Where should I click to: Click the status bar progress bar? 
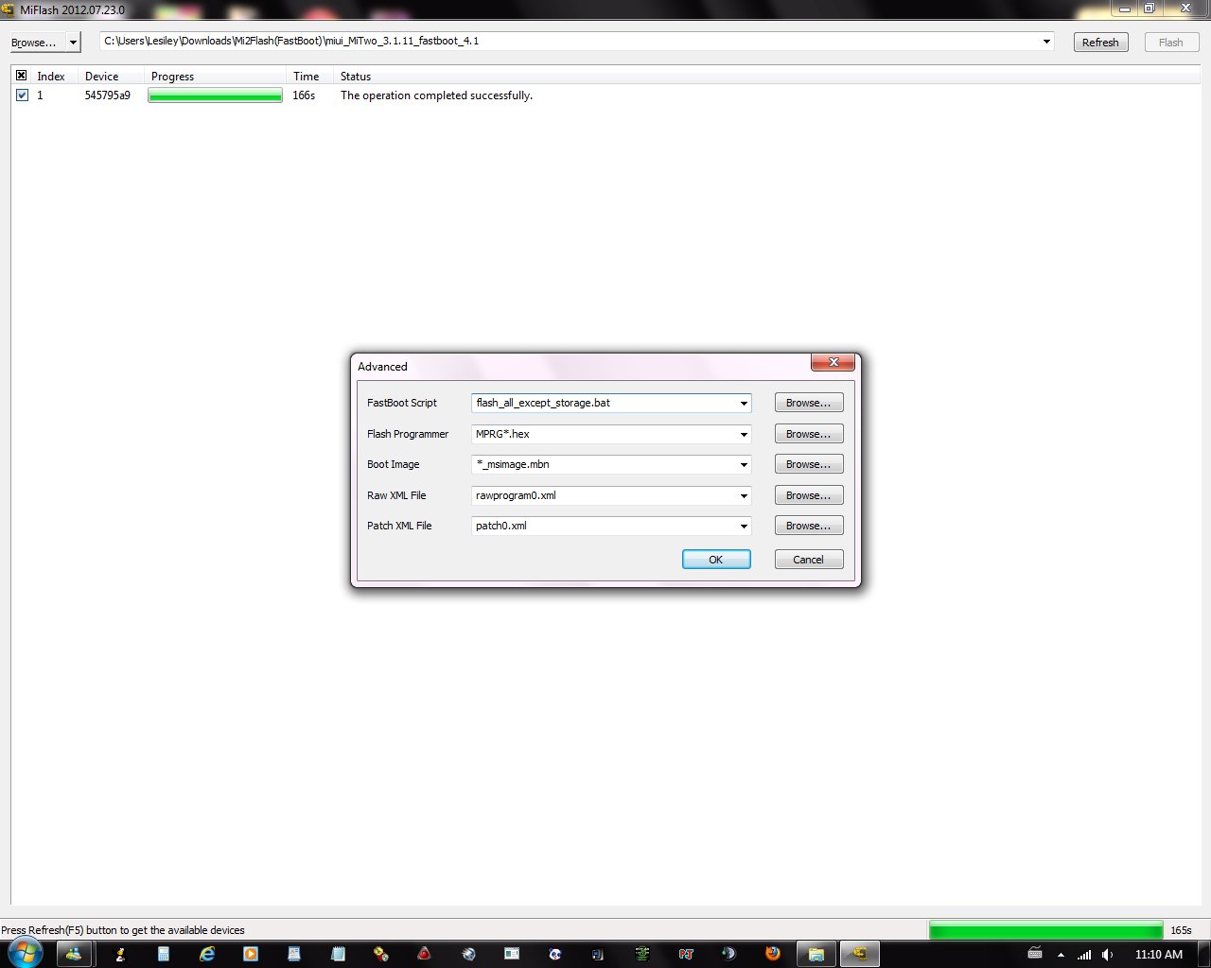(1046, 930)
